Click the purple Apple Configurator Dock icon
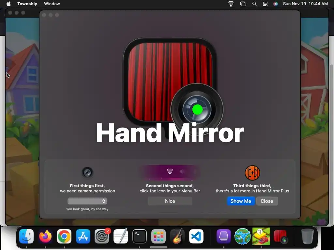Viewport: 334px width, 250px height. 224,236
